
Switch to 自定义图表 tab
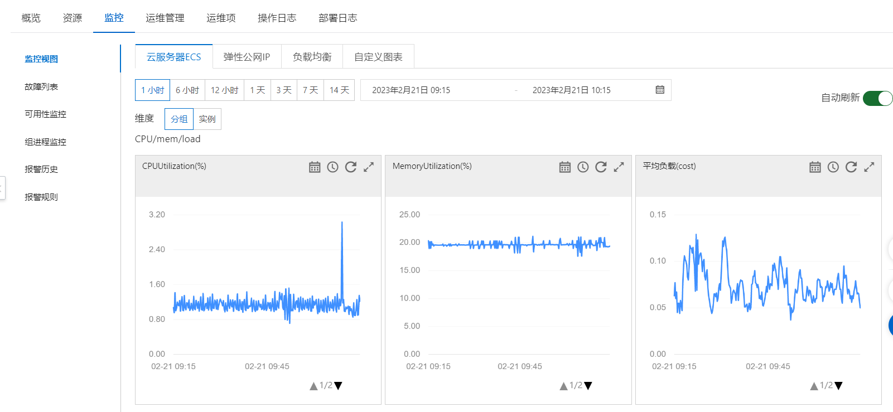pos(378,56)
